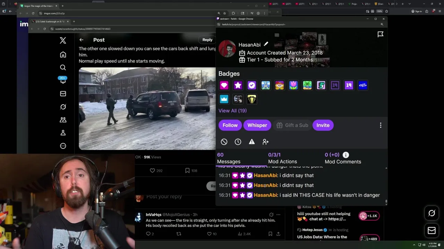Click the report flag icon on viewer card

(x=381, y=34)
